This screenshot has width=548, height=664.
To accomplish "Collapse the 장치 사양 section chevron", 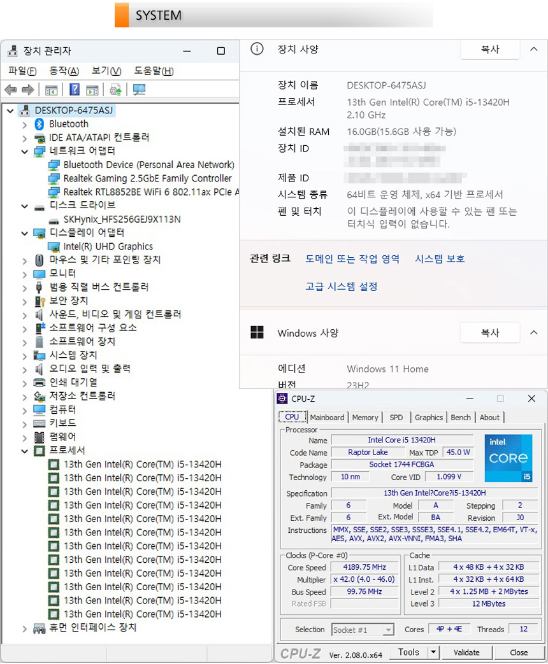I will point(533,49).
